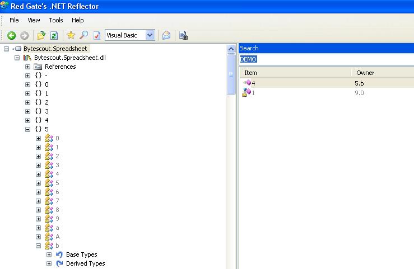Image resolution: width=414 pixels, height=269 pixels.
Task: Collapse the Bytescout.Spreadsheet.dll node
Action: [17, 58]
